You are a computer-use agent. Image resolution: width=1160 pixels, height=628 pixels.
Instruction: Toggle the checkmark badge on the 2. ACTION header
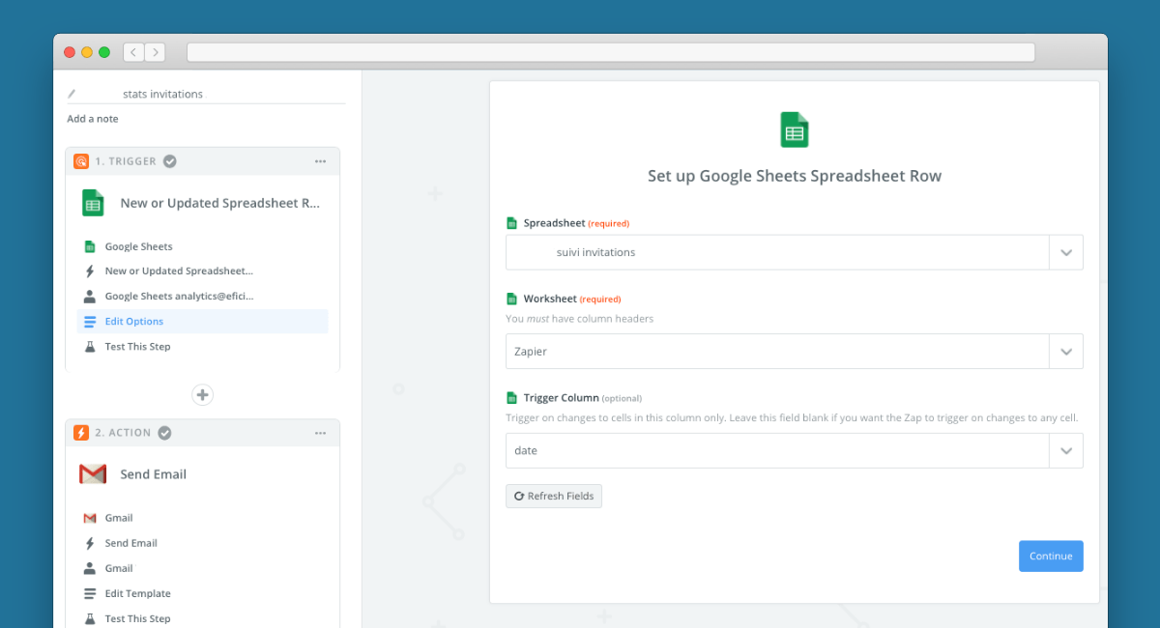(x=164, y=433)
